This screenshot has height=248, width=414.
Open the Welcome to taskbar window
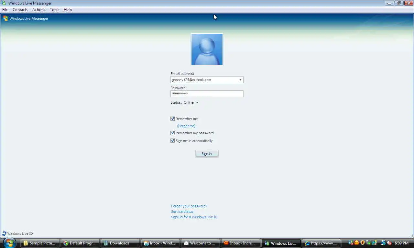click(201, 243)
